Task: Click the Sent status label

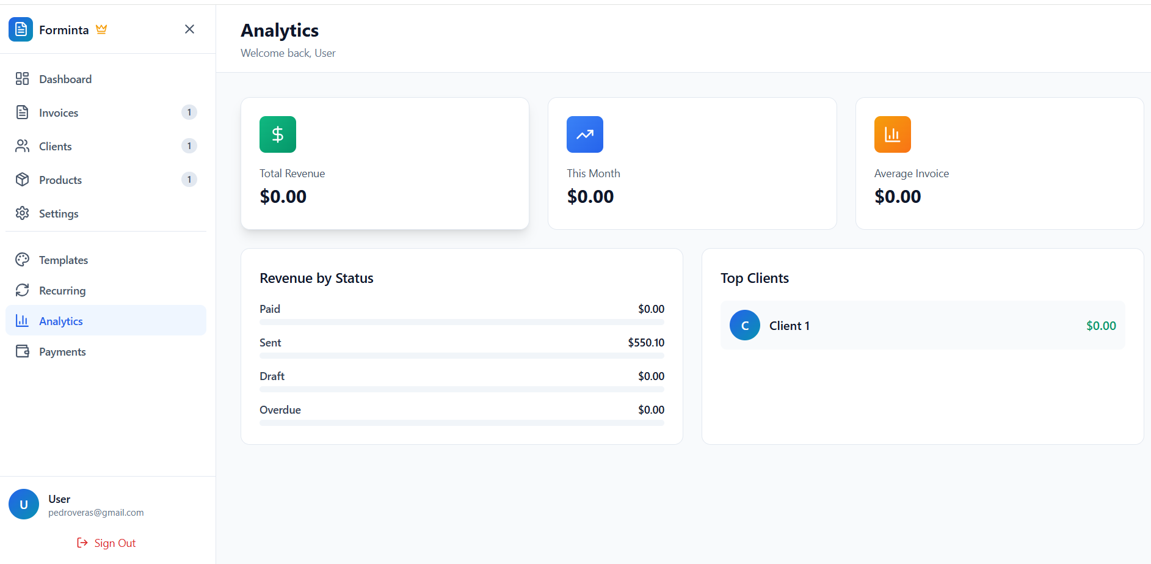Action: tap(271, 342)
